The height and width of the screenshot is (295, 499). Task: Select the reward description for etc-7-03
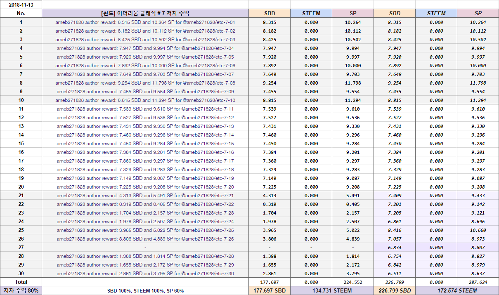145,40
